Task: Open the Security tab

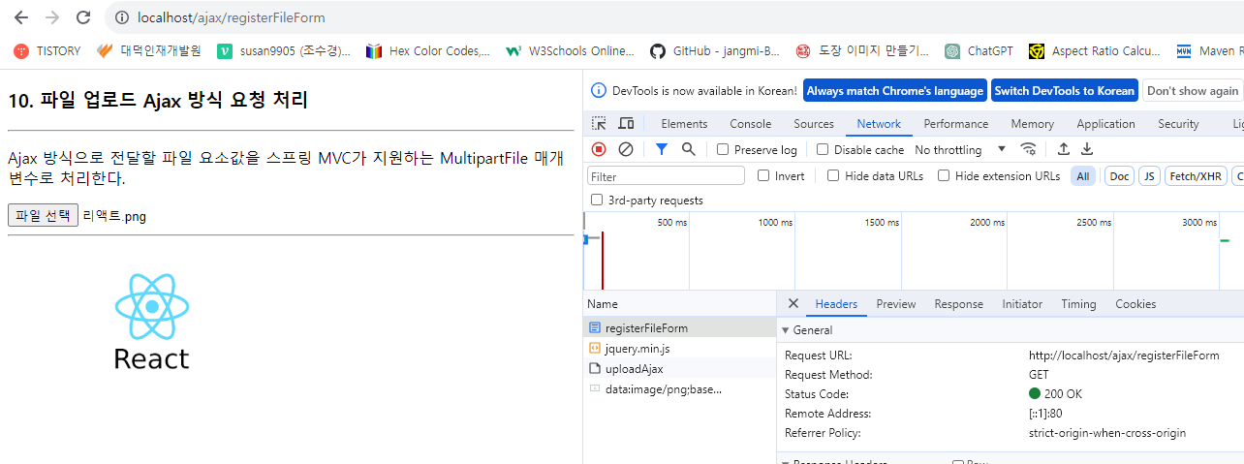Action: pyautogui.click(x=1178, y=124)
